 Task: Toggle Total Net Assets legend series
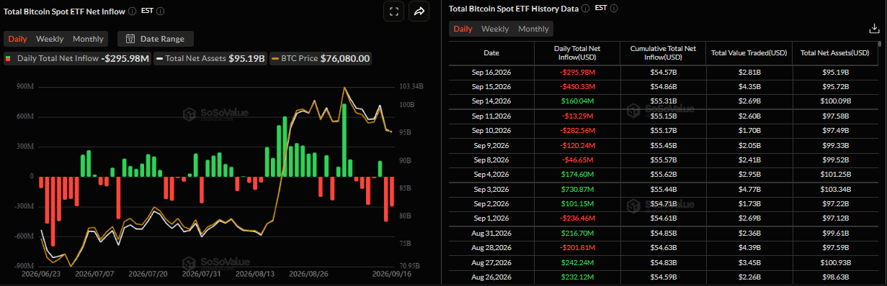click(x=210, y=58)
